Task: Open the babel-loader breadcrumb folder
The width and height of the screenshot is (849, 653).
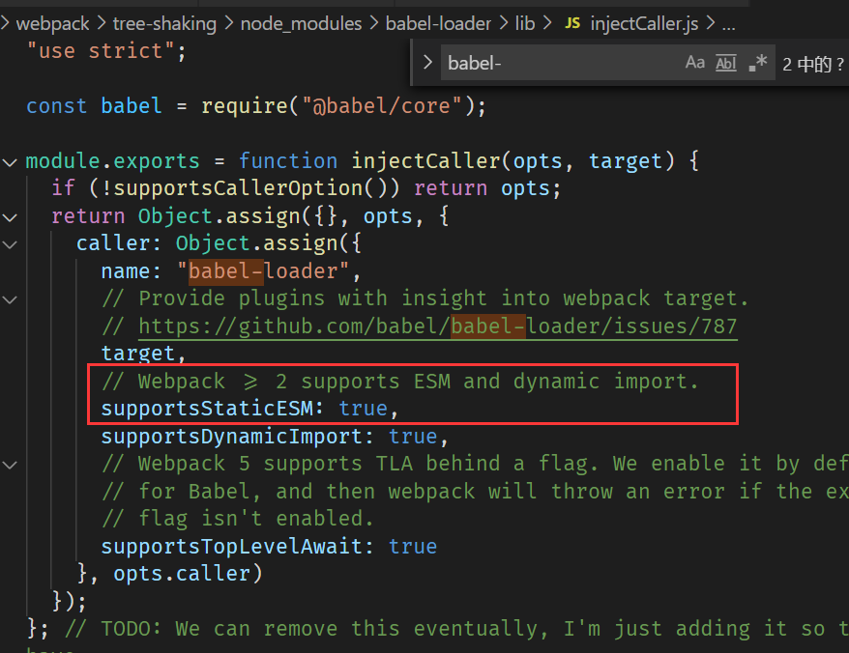Action: coord(438,23)
